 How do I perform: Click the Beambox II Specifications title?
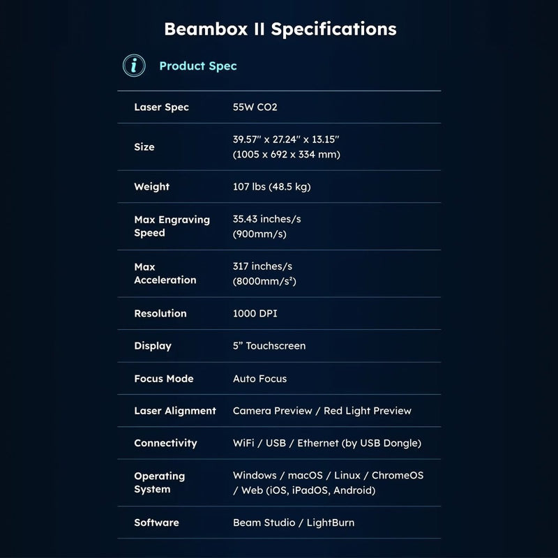pos(280,29)
